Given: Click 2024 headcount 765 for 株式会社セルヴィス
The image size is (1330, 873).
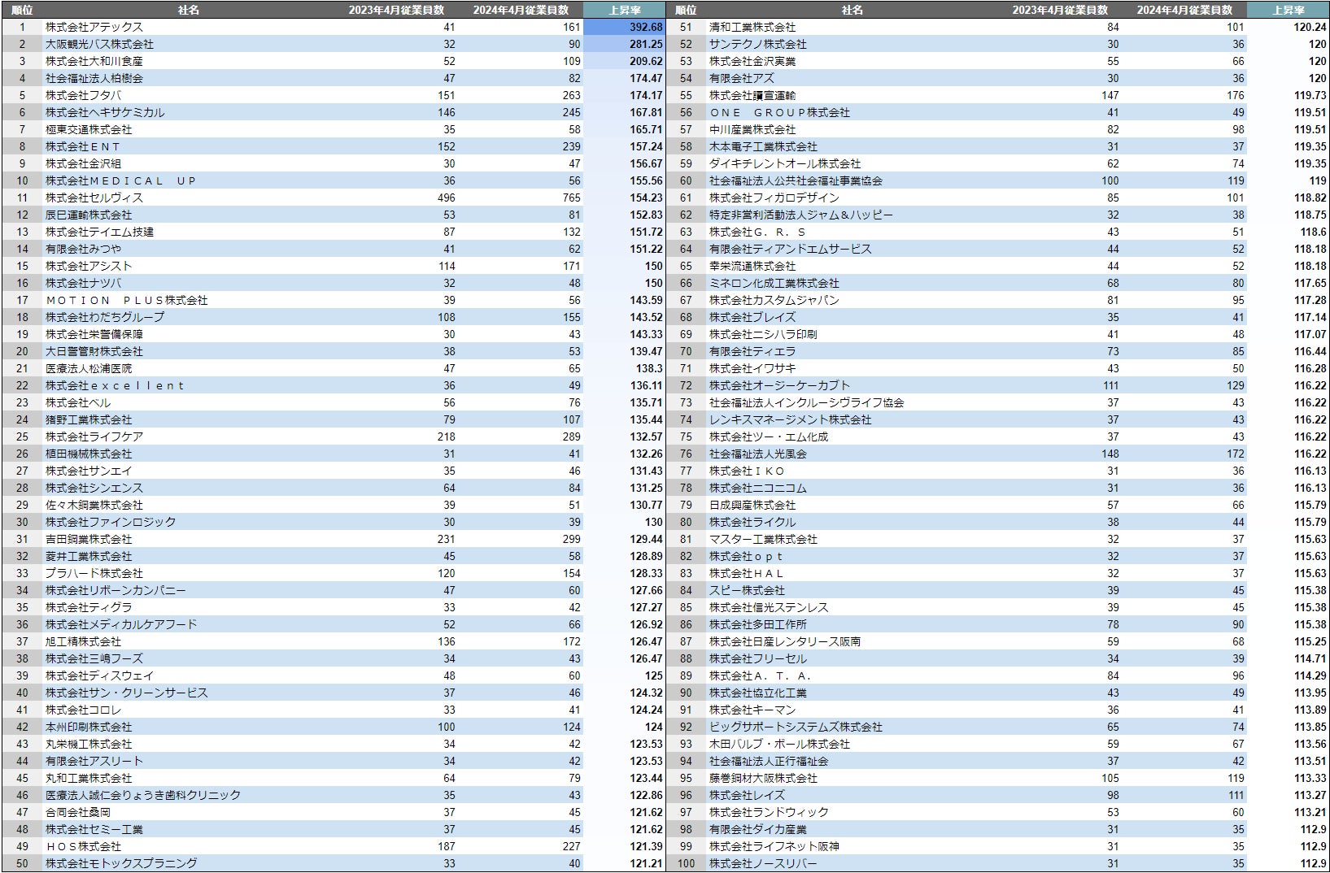Looking at the screenshot, I should point(572,198).
